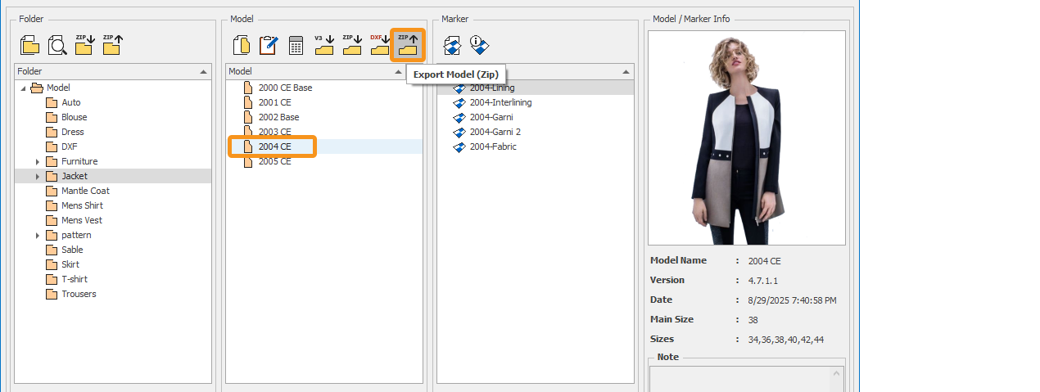Image resolution: width=1040 pixels, height=392 pixels.
Task: Click the search folder magnifier icon
Action: (x=57, y=45)
